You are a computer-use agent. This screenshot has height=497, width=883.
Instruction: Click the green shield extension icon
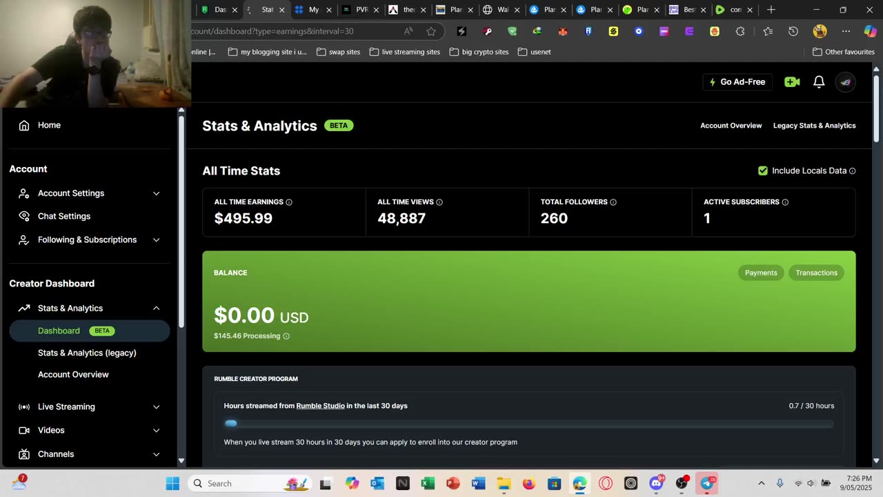pos(512,31)
